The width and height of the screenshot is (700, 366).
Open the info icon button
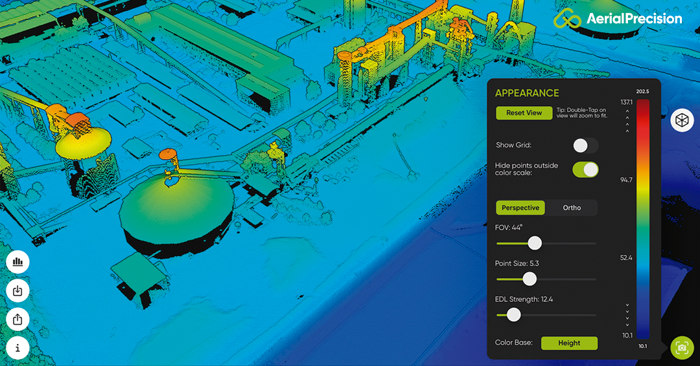point(18,348)
